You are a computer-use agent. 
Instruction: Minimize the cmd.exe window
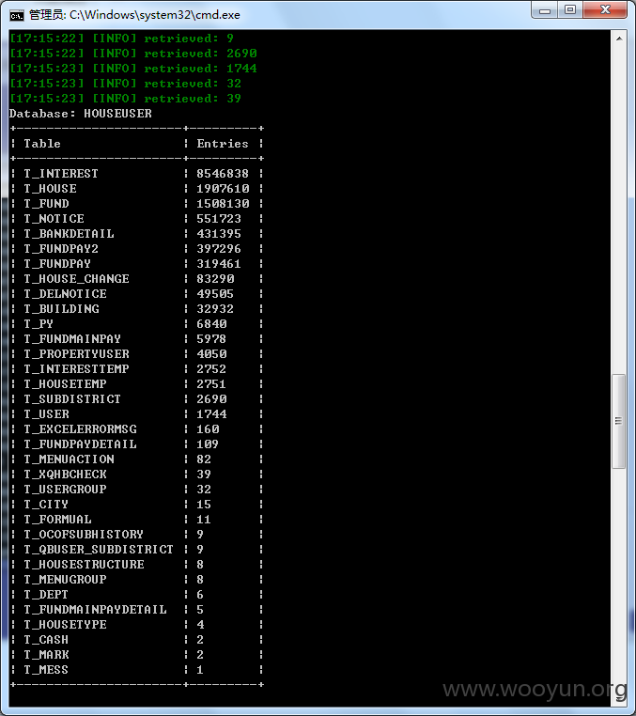point(545,10)
